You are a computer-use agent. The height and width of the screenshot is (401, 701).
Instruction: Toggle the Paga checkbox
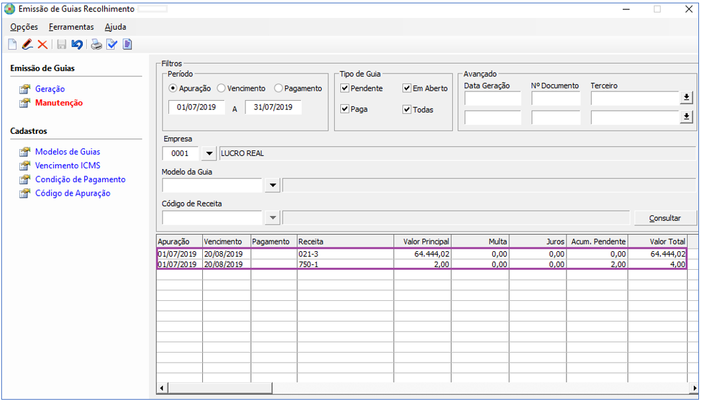[345, 109]
